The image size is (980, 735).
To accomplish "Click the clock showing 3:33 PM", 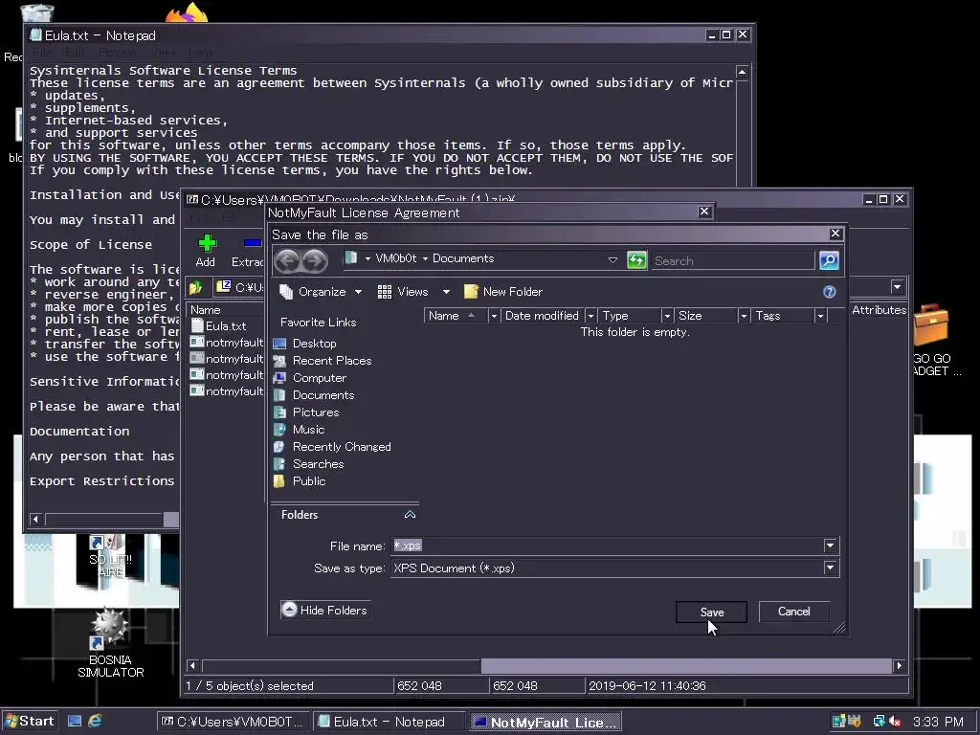I will tap(938, 722).
